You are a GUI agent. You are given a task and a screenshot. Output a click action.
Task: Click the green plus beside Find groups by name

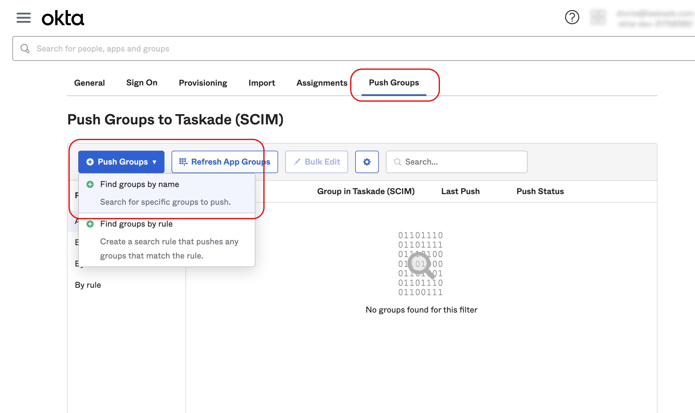click(x=90, y=185)
